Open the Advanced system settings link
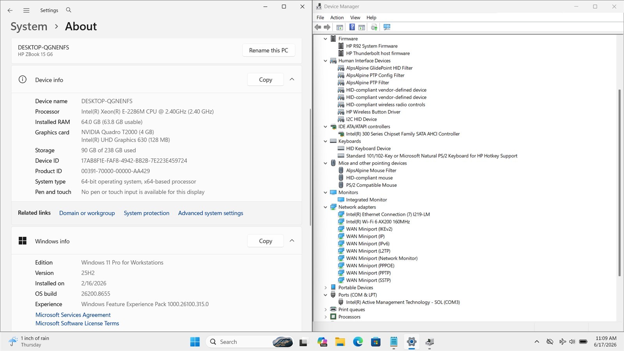This screenshot has height=351, width=624. 211,213
